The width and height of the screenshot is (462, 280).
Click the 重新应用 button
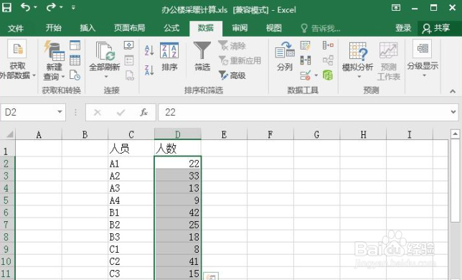point(240,60)
